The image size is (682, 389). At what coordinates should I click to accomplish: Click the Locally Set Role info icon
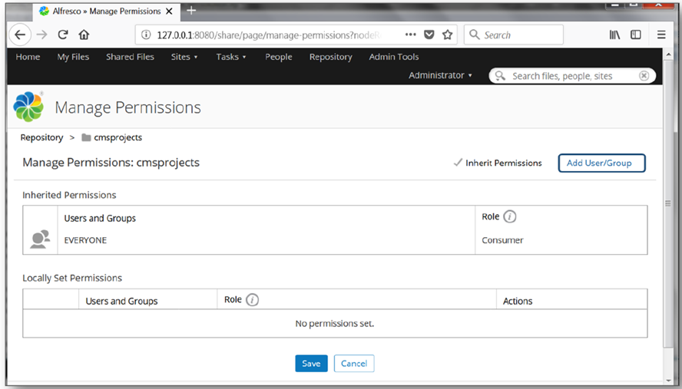[252, 300]
